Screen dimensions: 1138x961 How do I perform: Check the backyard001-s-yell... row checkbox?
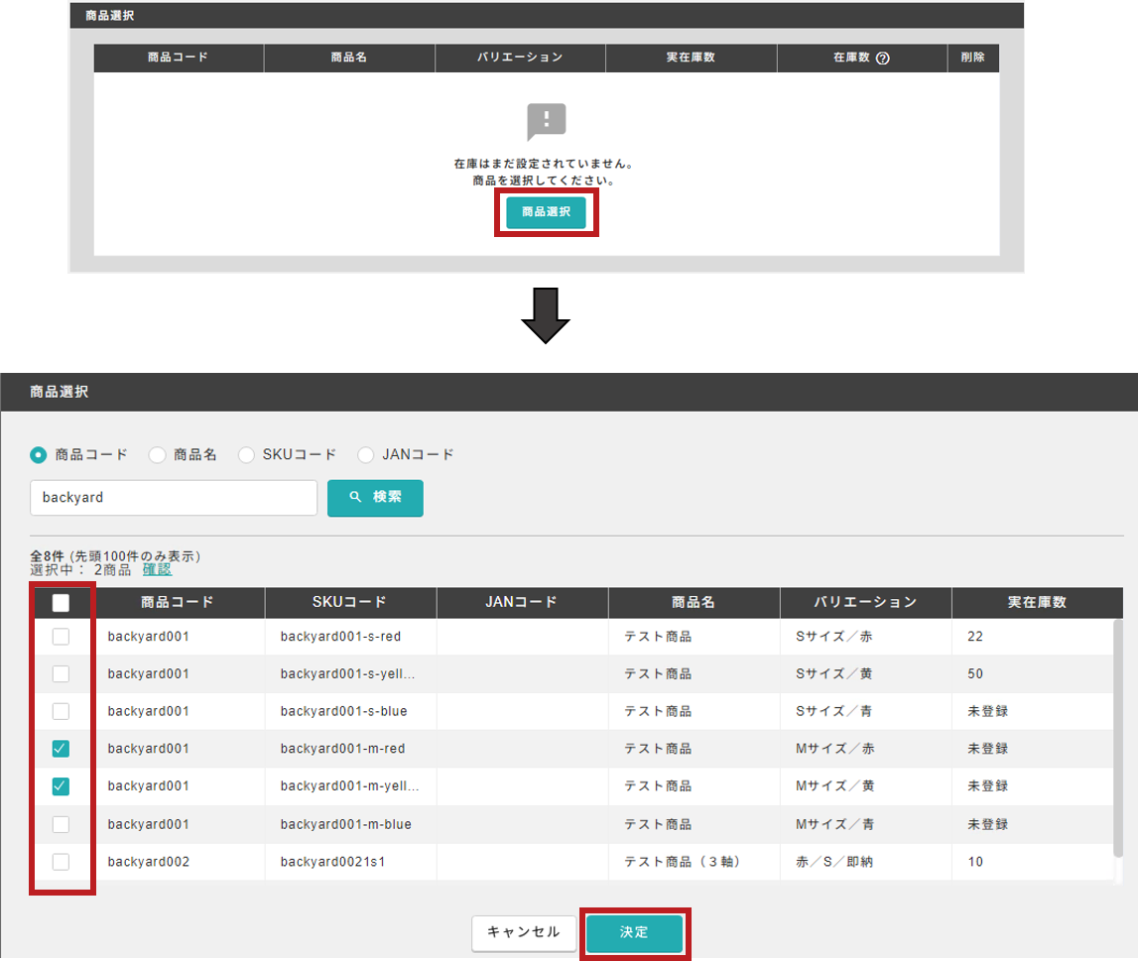pyautogui.click(x=61, y=673)
